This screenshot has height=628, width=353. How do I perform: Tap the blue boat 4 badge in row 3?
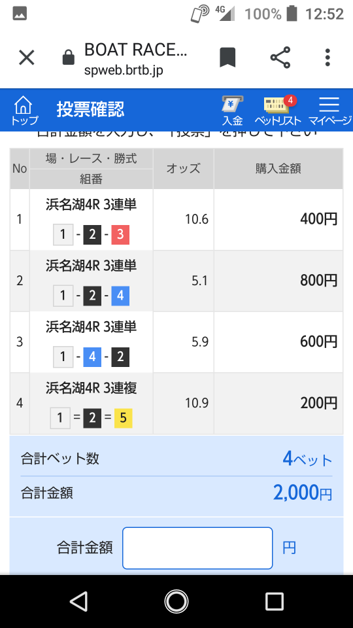coord(92,357)
